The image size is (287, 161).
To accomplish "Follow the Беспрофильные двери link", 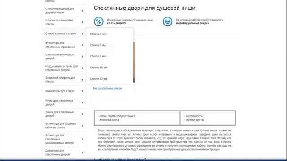I will [107, 88].
